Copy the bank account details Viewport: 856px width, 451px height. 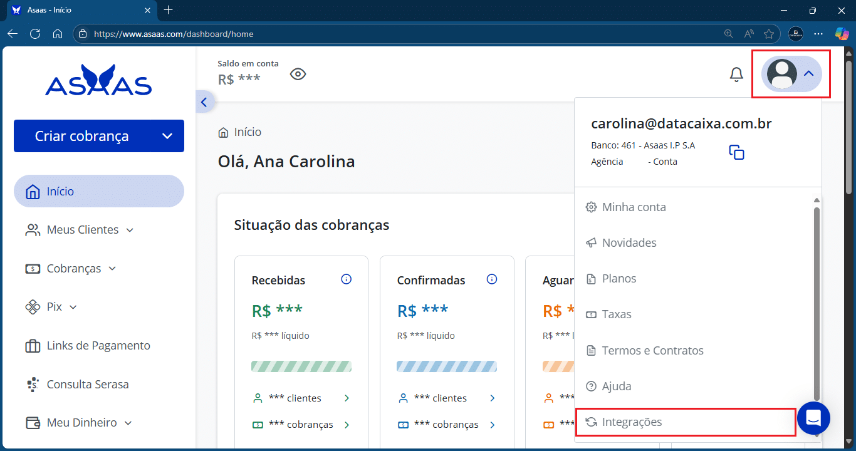click(736, 152)
